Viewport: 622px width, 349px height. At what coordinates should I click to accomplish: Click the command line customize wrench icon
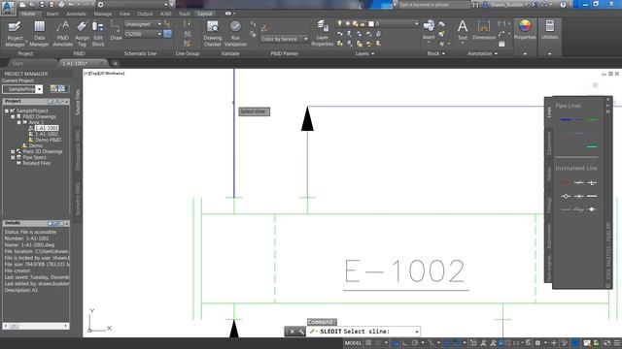(x=301, y=332)
